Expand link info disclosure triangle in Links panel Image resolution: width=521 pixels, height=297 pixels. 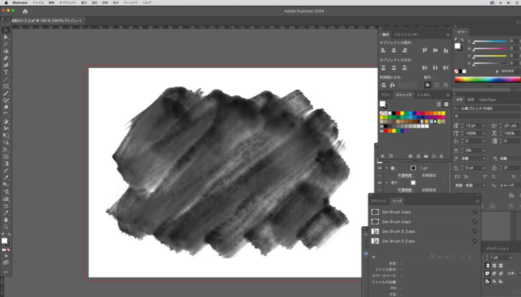[374, 257]
